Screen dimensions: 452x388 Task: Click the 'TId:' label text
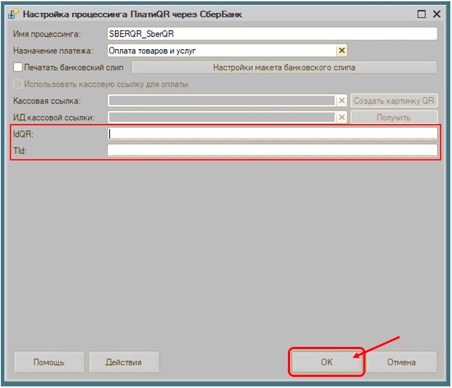(20, 151)
